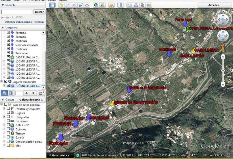
Task: Open the Guía turística panel in status bar
Action: (60, 155)
